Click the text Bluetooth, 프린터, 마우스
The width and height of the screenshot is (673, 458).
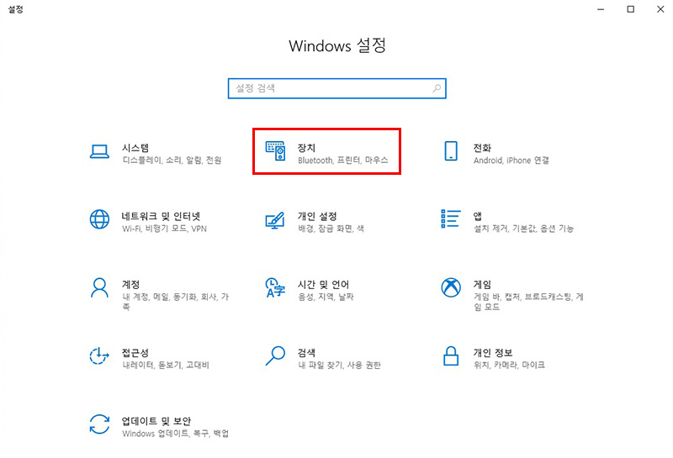[343, 161]
